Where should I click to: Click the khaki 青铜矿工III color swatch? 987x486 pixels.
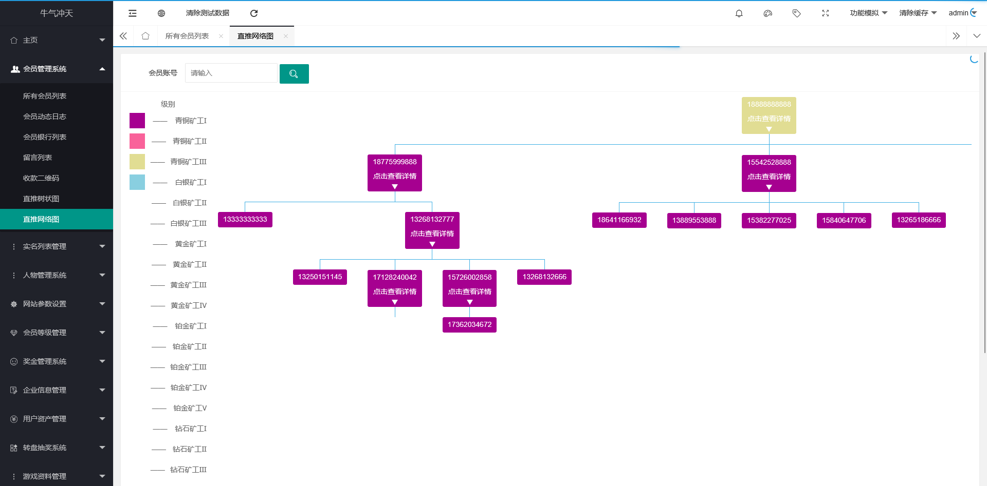[137, 162]
